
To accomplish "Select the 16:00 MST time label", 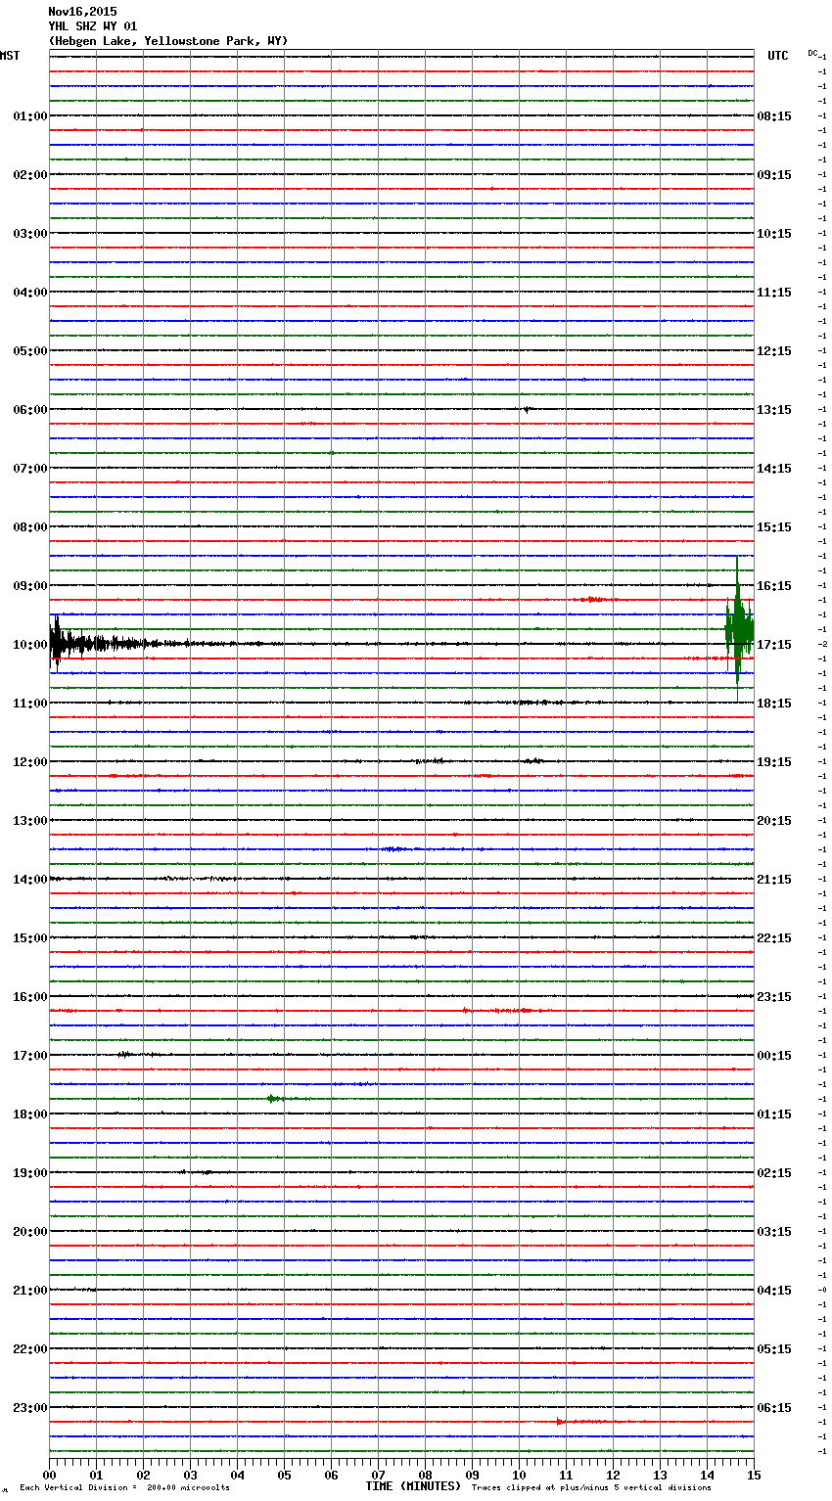I will 30,997.
